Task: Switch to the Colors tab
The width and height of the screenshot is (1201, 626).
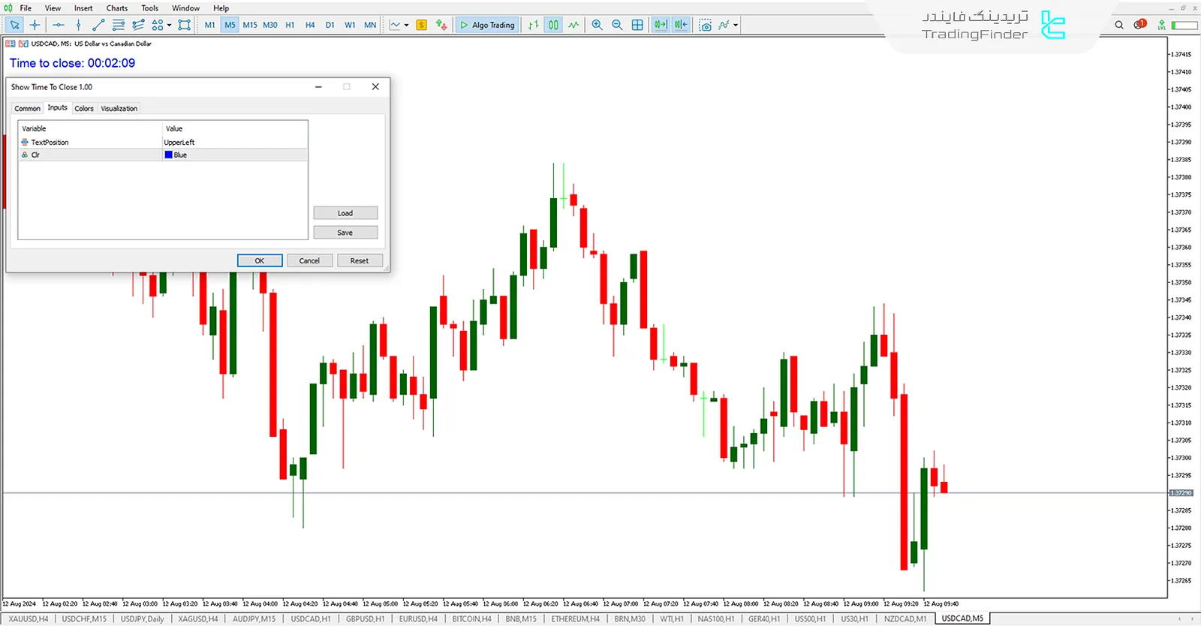Action: [x=84, y=109]
